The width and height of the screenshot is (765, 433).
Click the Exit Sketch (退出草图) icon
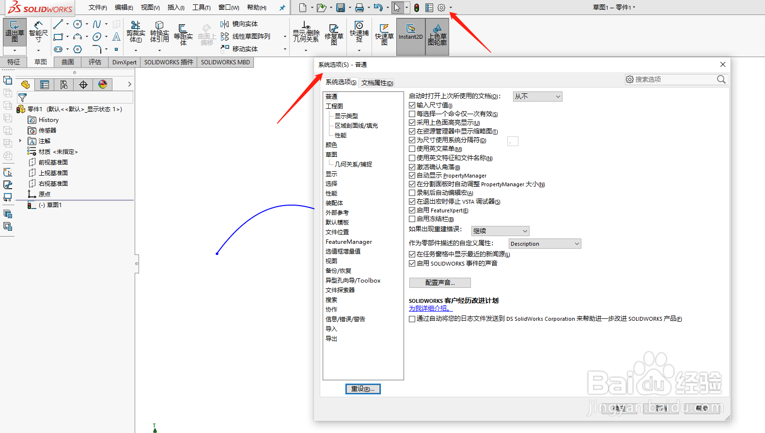(15, 32)
